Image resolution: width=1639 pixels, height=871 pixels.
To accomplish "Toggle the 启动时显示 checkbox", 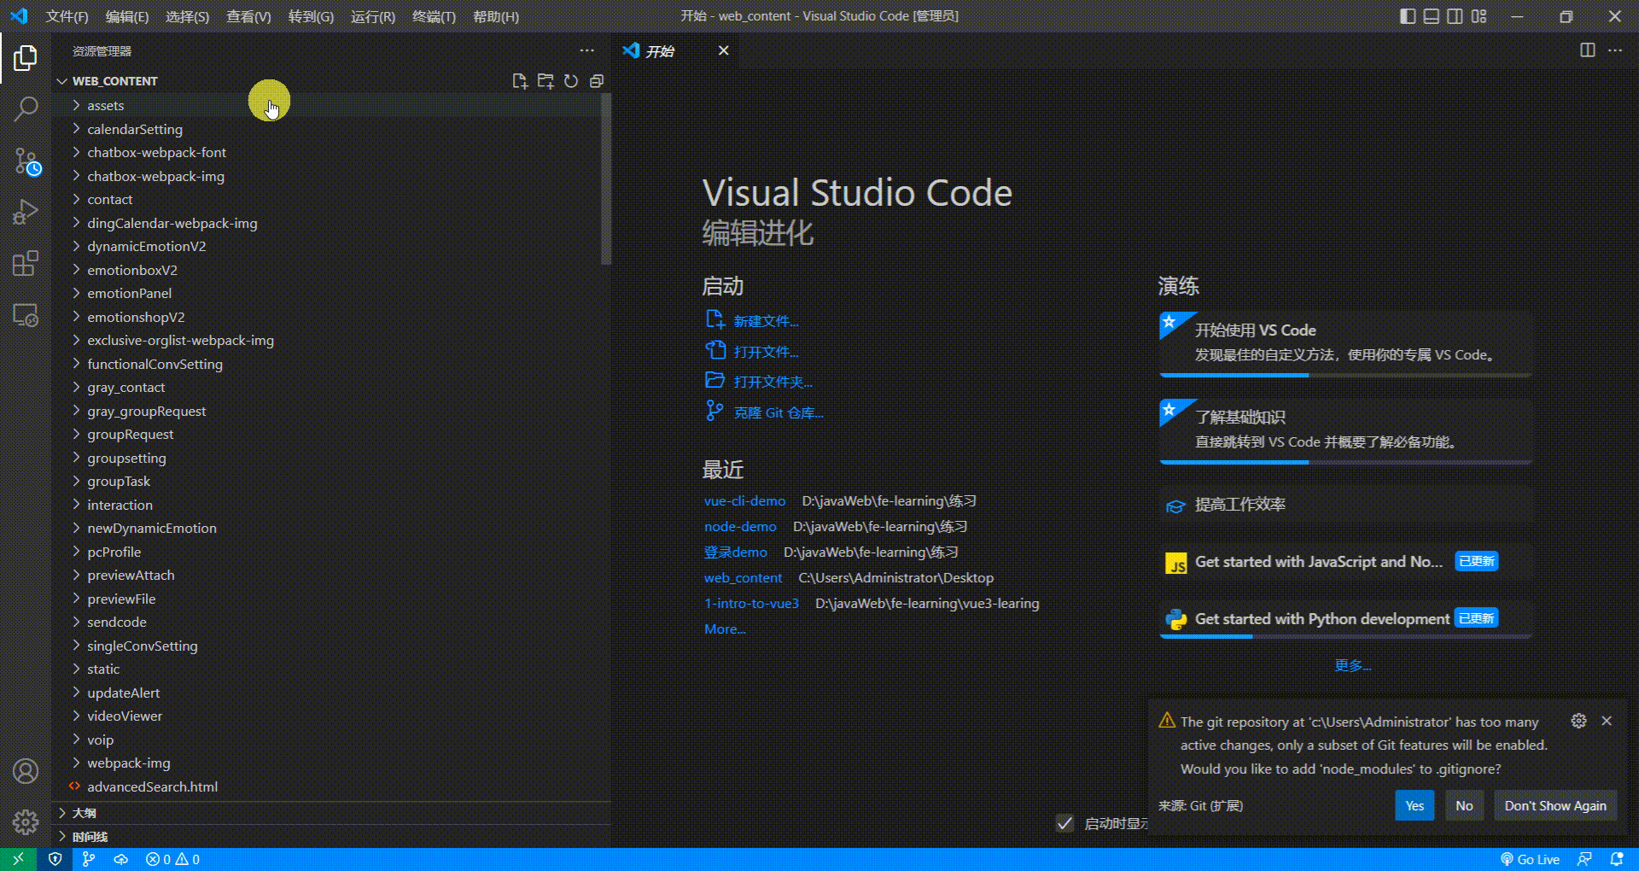I will point(1064,823).
